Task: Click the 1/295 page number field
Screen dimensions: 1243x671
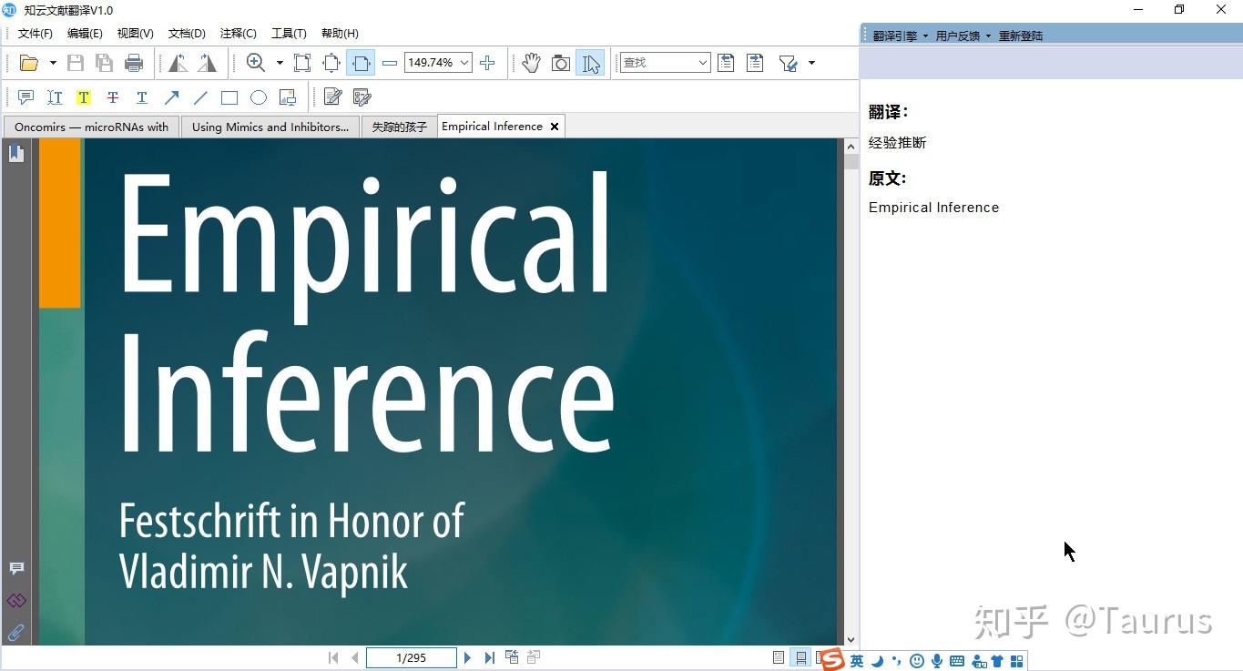Action: pos(412,657)
